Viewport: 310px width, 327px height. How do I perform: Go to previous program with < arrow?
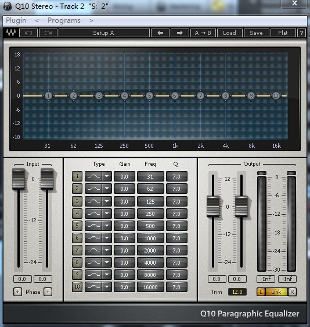37,20
